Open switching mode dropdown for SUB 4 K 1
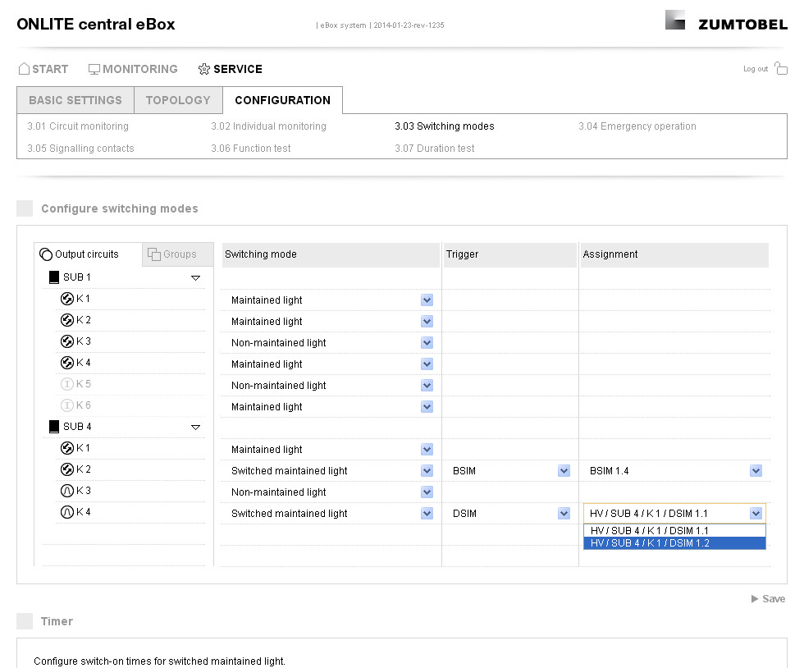804x668 pixels. pyautogui.click(x=427, y=450)
